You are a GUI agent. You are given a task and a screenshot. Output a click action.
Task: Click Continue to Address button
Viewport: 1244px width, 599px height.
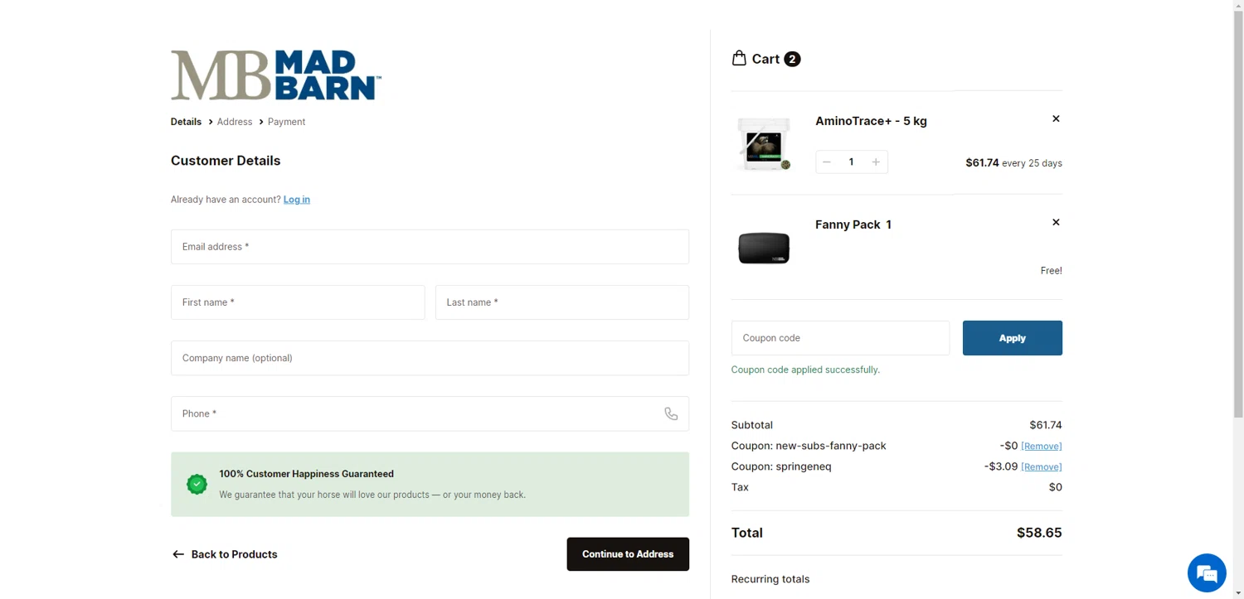coord(628,554)
